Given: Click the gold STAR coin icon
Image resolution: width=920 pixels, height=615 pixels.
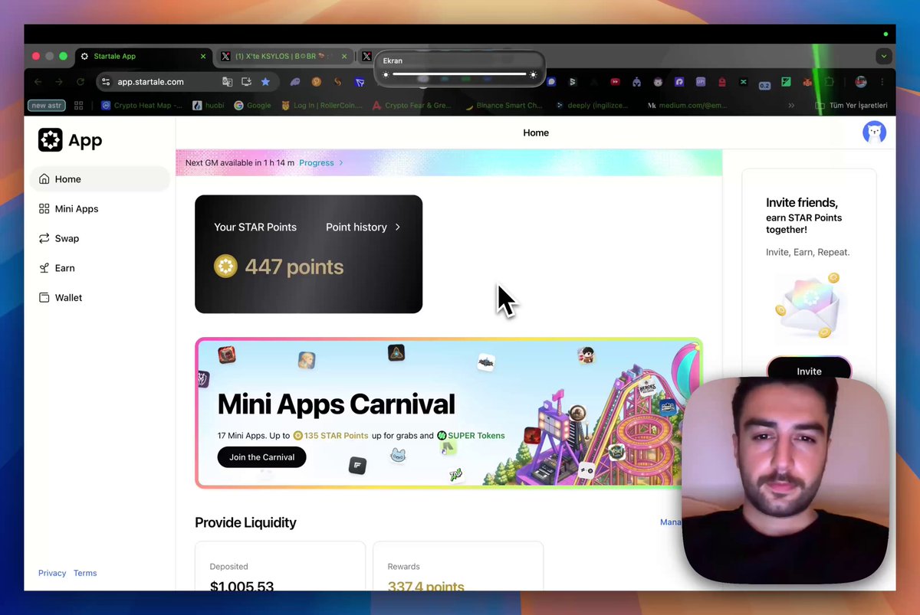Looking at the screenshot, I should click(225, 267).
